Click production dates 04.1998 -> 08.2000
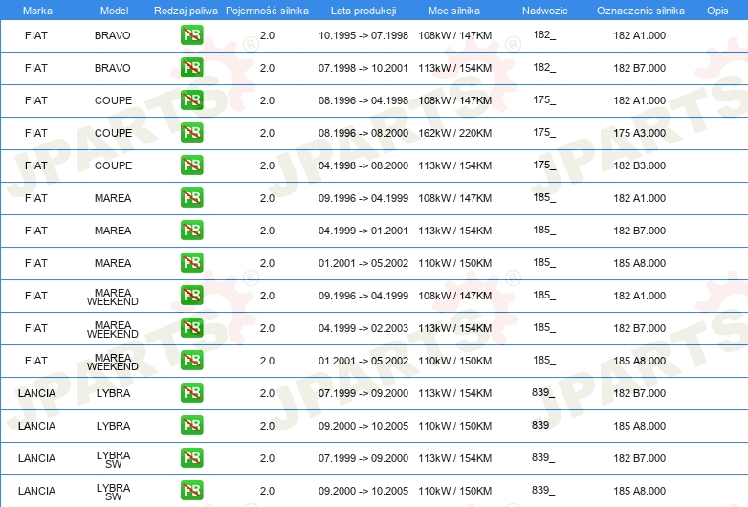748x507 pixels. 363,165
